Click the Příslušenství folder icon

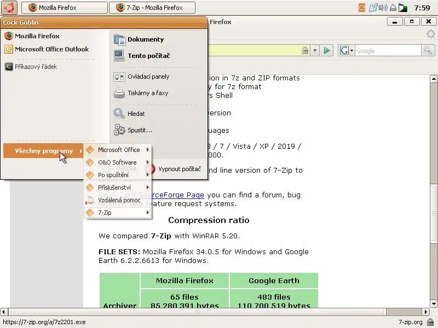coord(90,188)
